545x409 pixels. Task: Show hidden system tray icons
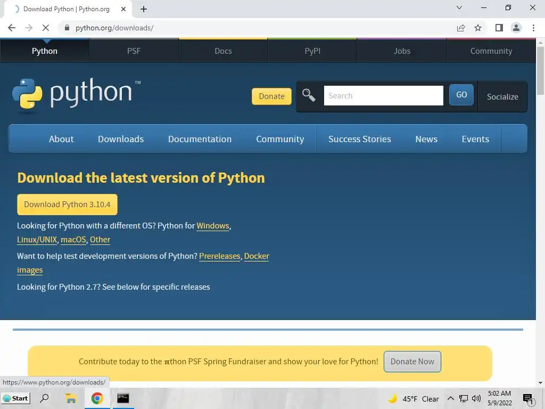tap(450, 398)
